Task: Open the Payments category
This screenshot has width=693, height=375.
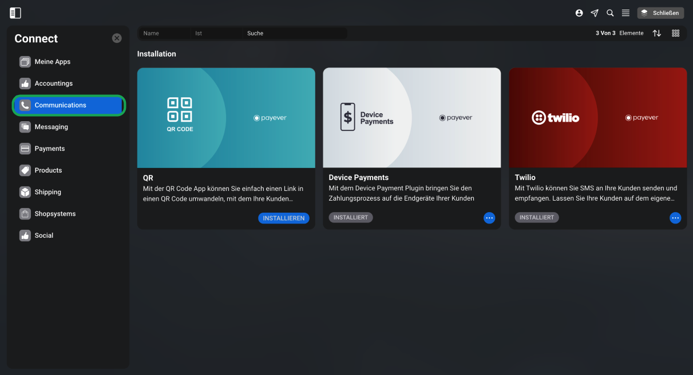Action: pos(69,149)
